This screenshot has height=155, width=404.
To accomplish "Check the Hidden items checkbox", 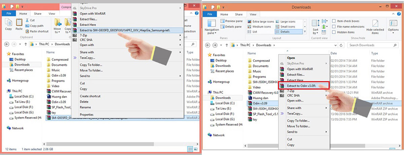I will pos(334,32).
